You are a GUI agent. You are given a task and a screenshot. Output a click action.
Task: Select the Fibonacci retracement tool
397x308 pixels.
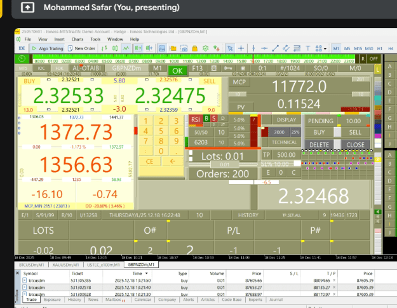[x=297, y=48]
